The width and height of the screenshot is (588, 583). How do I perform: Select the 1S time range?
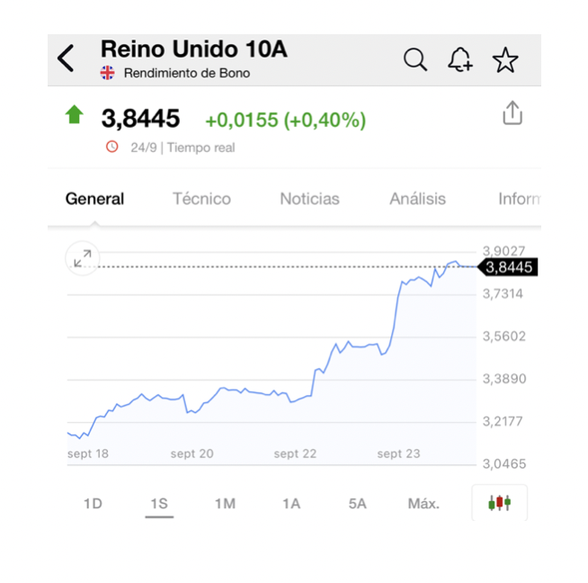[x=159, y=504]
